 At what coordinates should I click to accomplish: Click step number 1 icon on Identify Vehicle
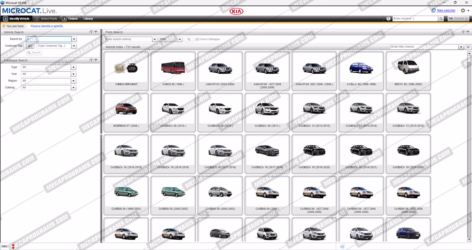coord(6,19)
